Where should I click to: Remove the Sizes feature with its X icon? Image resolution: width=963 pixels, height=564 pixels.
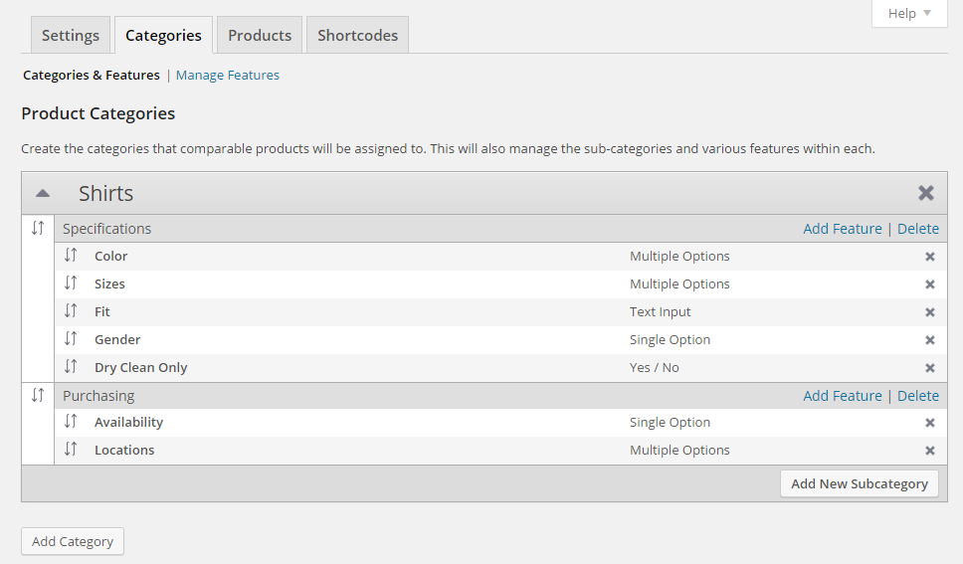tap(930, 284)
